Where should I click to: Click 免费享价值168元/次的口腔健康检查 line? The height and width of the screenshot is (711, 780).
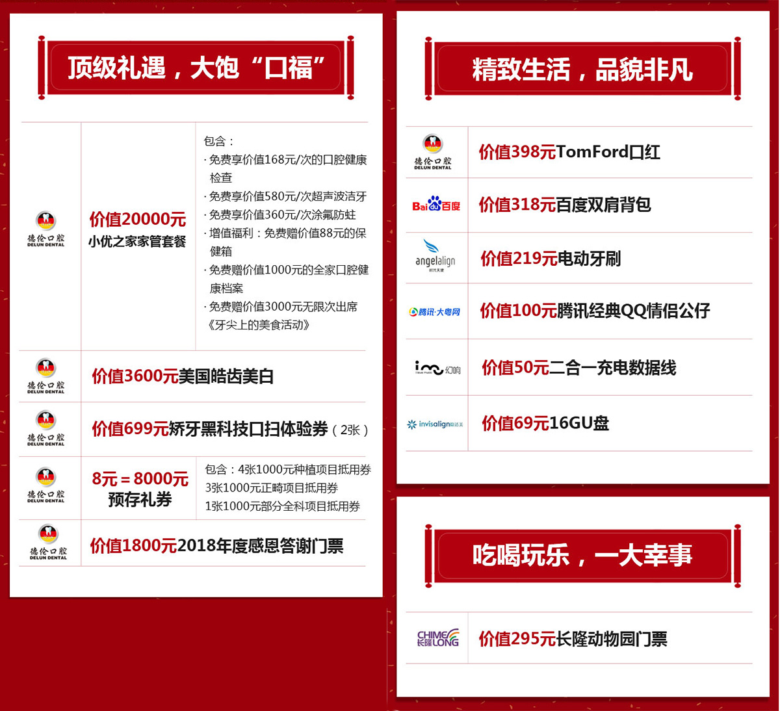(285, 168)
